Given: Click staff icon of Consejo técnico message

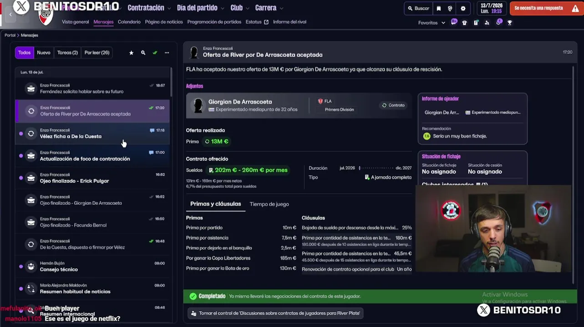Looking at the screenshot, I should tap(31, 267).
